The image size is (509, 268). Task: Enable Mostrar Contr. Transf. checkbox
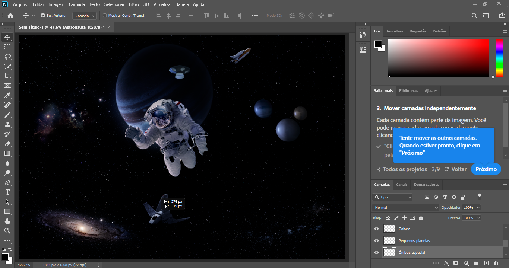click(105, 16)
